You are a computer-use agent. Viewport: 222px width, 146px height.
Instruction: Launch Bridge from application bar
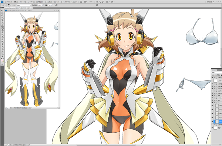click(x=81, y=2)
